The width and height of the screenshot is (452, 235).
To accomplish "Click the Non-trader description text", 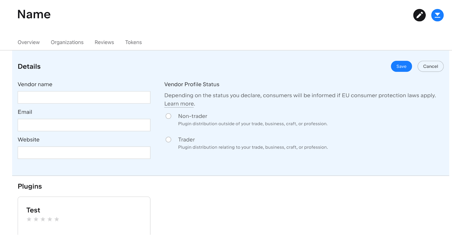I will [x=253, y=124].
